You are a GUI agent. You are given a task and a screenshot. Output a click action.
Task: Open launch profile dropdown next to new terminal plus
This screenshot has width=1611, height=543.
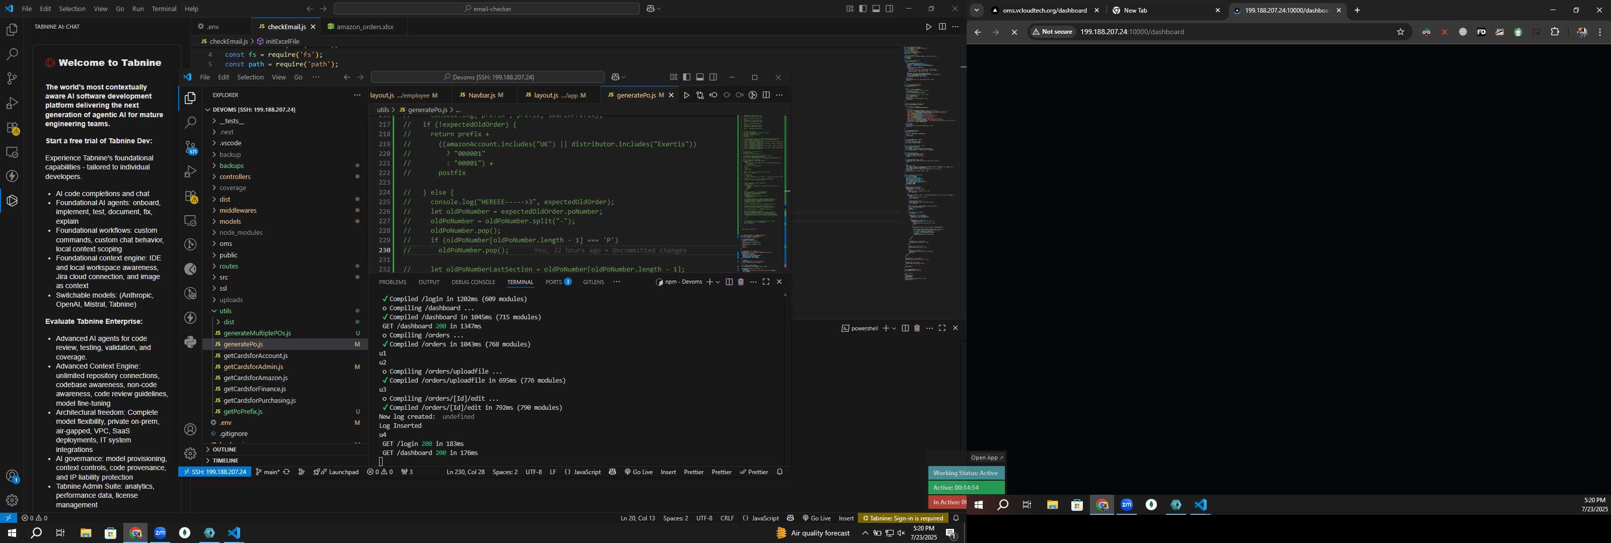point(717,282)
